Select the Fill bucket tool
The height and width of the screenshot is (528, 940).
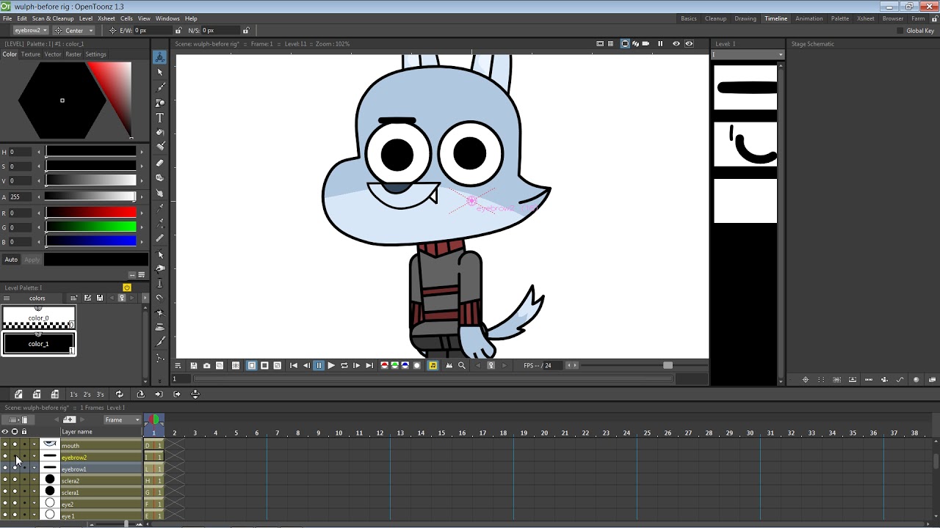[x=159, y=133]
